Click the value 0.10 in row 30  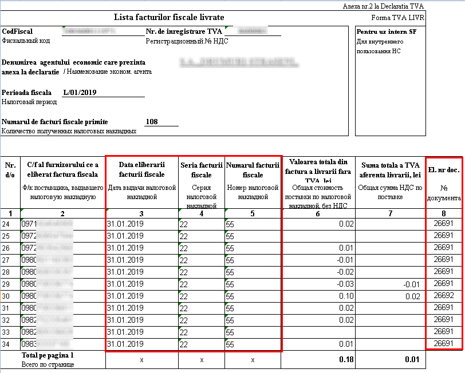pyautogui.click(x=346, y=296)
